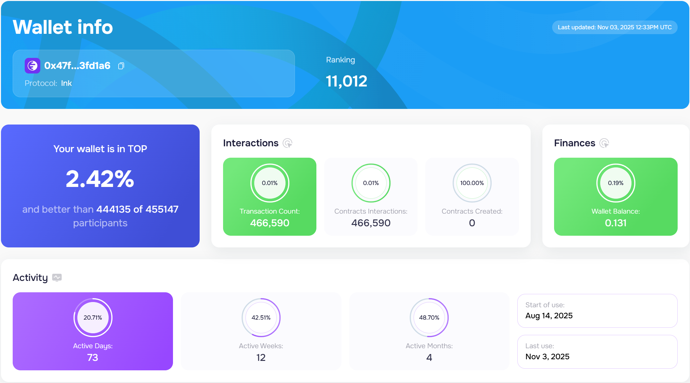Image resolution: width=690 pixels, height=383 pixels.
Task: Click the Finances section cursor icon
Action: coord(604,143)
